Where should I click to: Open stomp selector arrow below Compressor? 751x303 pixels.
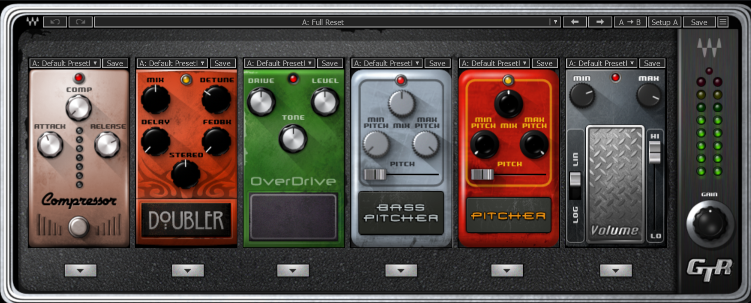(81, 270)
